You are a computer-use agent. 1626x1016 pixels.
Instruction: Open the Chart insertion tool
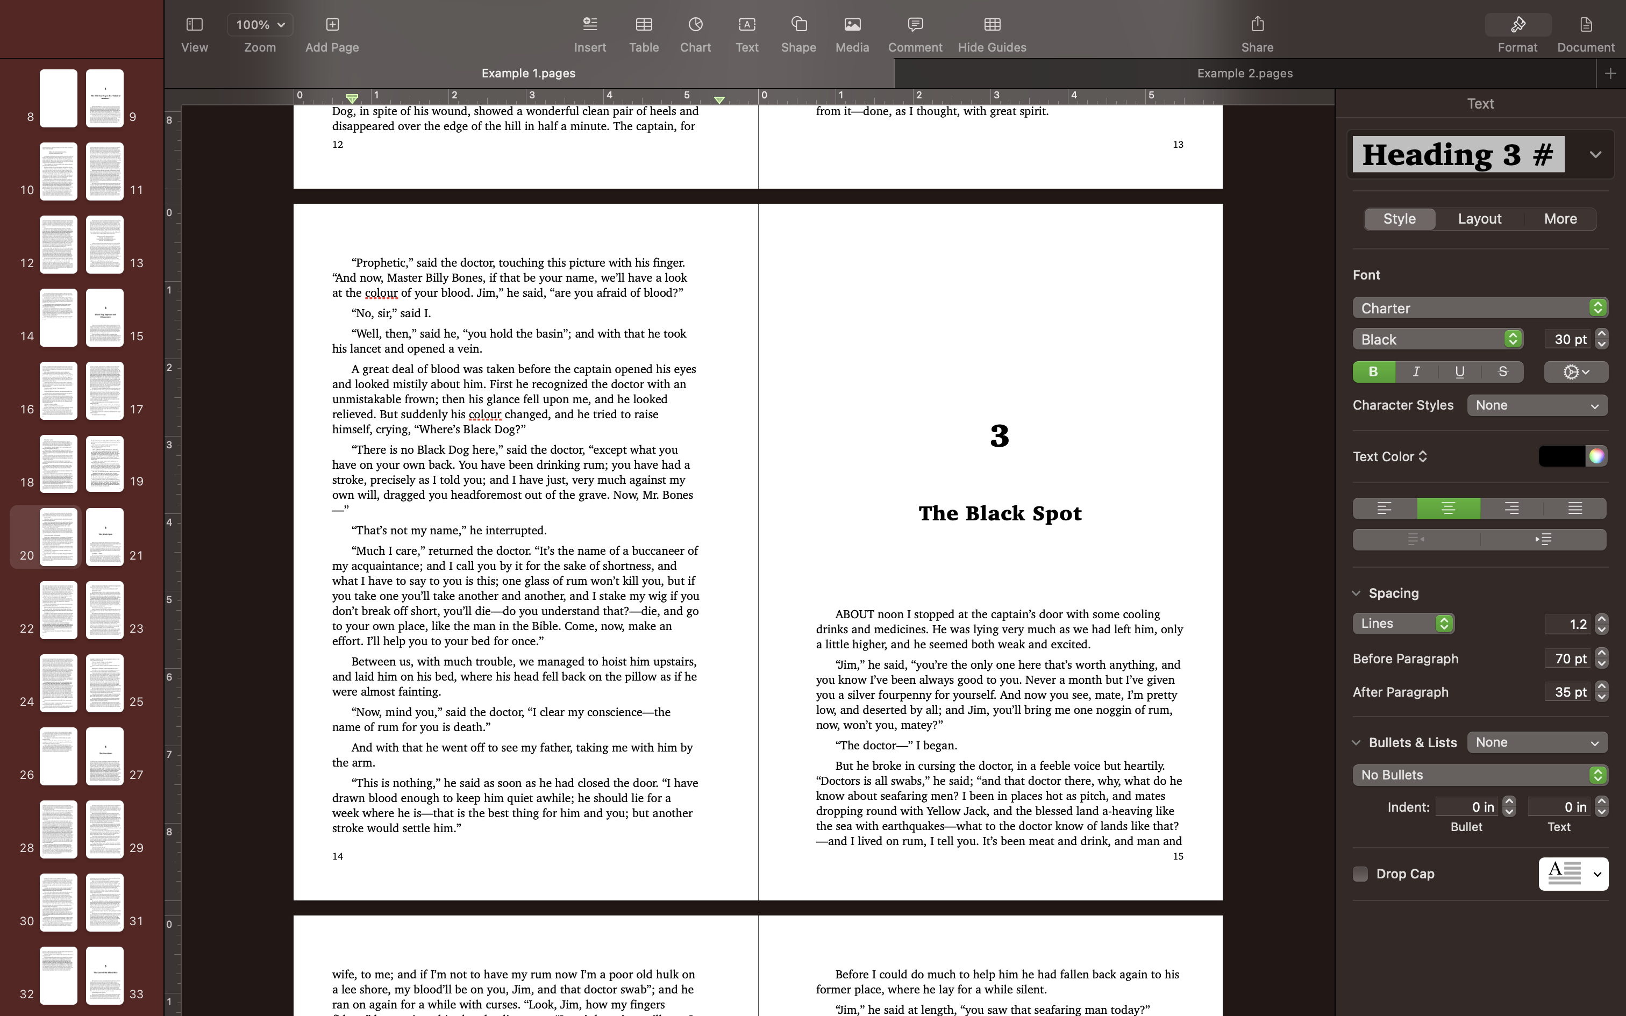[x=695, y=32]
